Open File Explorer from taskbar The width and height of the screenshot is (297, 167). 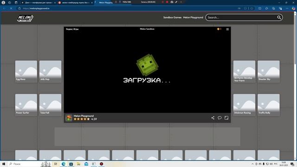pos(78,164)
